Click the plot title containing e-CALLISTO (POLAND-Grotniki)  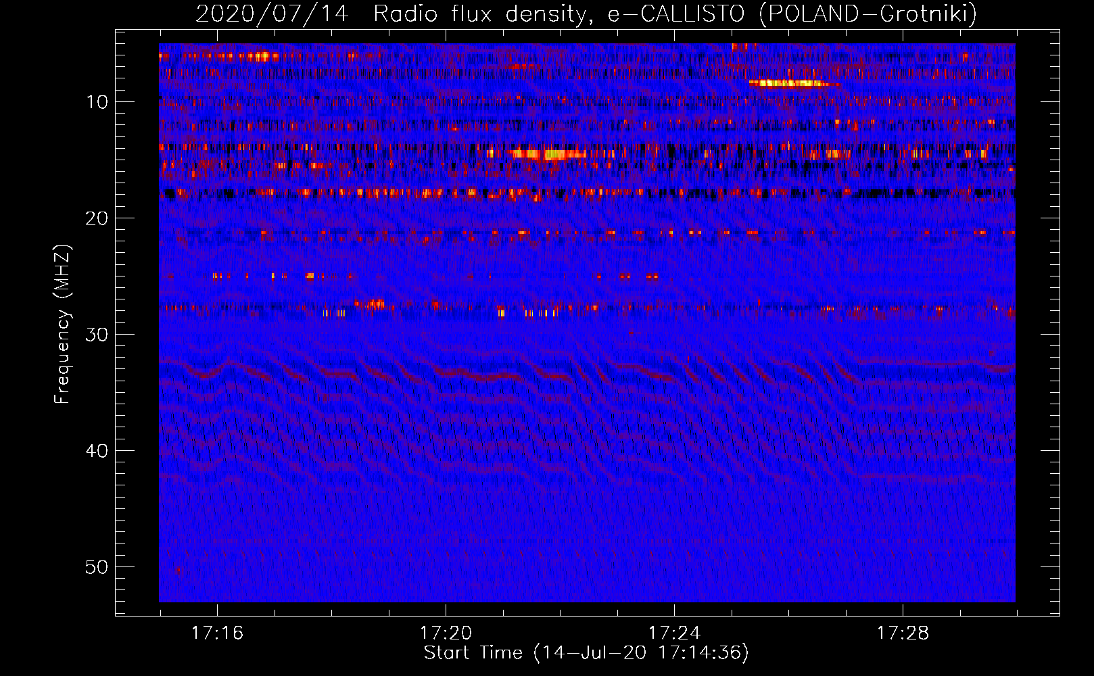coord(586,14)
